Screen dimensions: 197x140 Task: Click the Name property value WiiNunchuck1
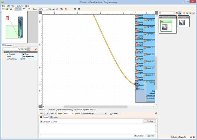[28, 57]
